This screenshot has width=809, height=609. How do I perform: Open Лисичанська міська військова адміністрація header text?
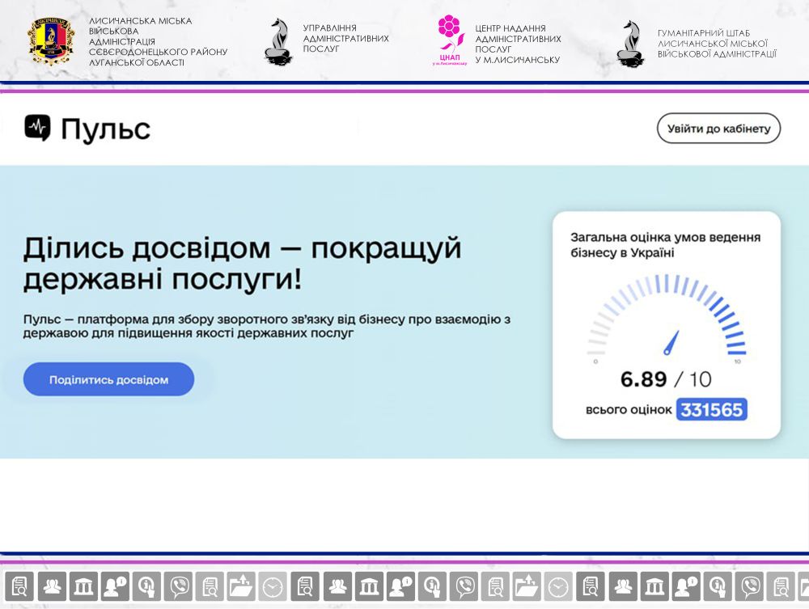coord(157,41)
